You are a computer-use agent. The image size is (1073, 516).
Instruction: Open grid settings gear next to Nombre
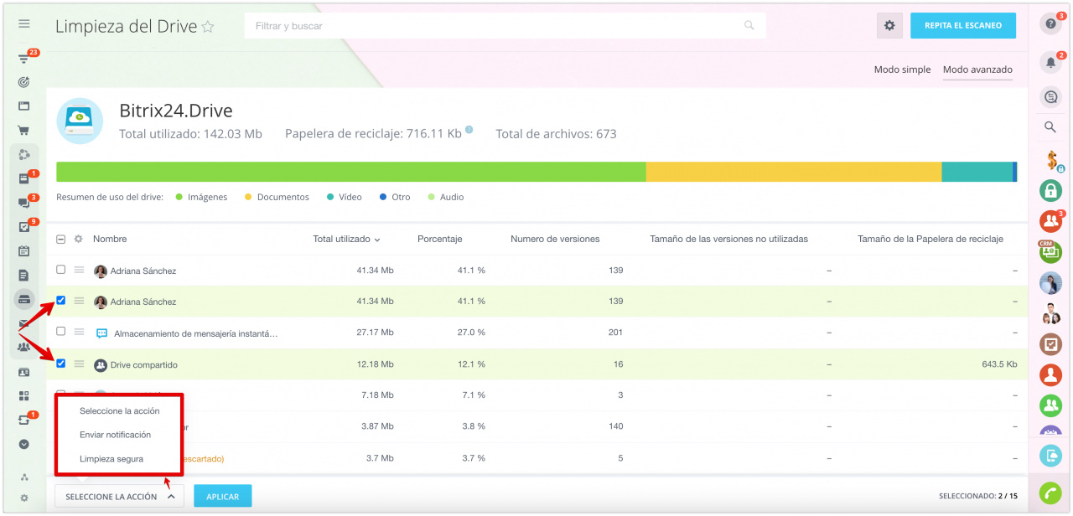(78, 239)
